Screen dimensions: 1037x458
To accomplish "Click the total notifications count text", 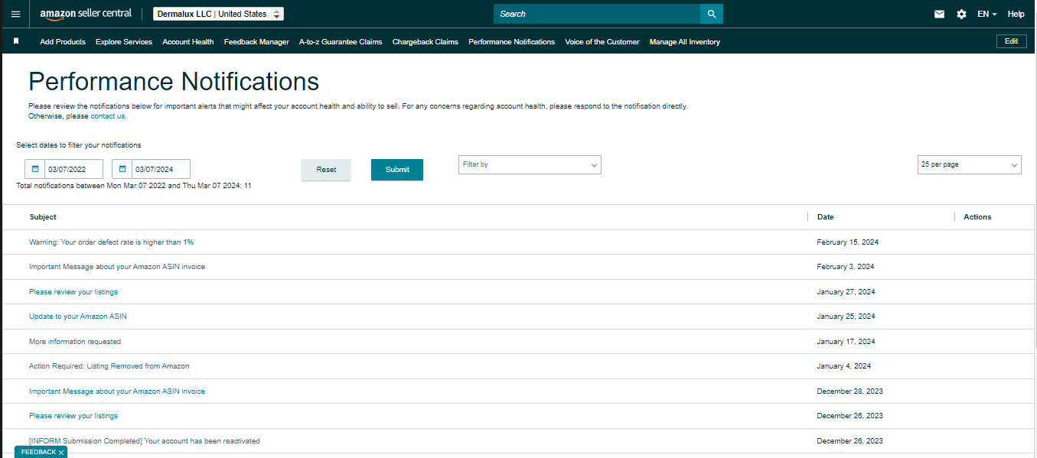I will [134, 186].
